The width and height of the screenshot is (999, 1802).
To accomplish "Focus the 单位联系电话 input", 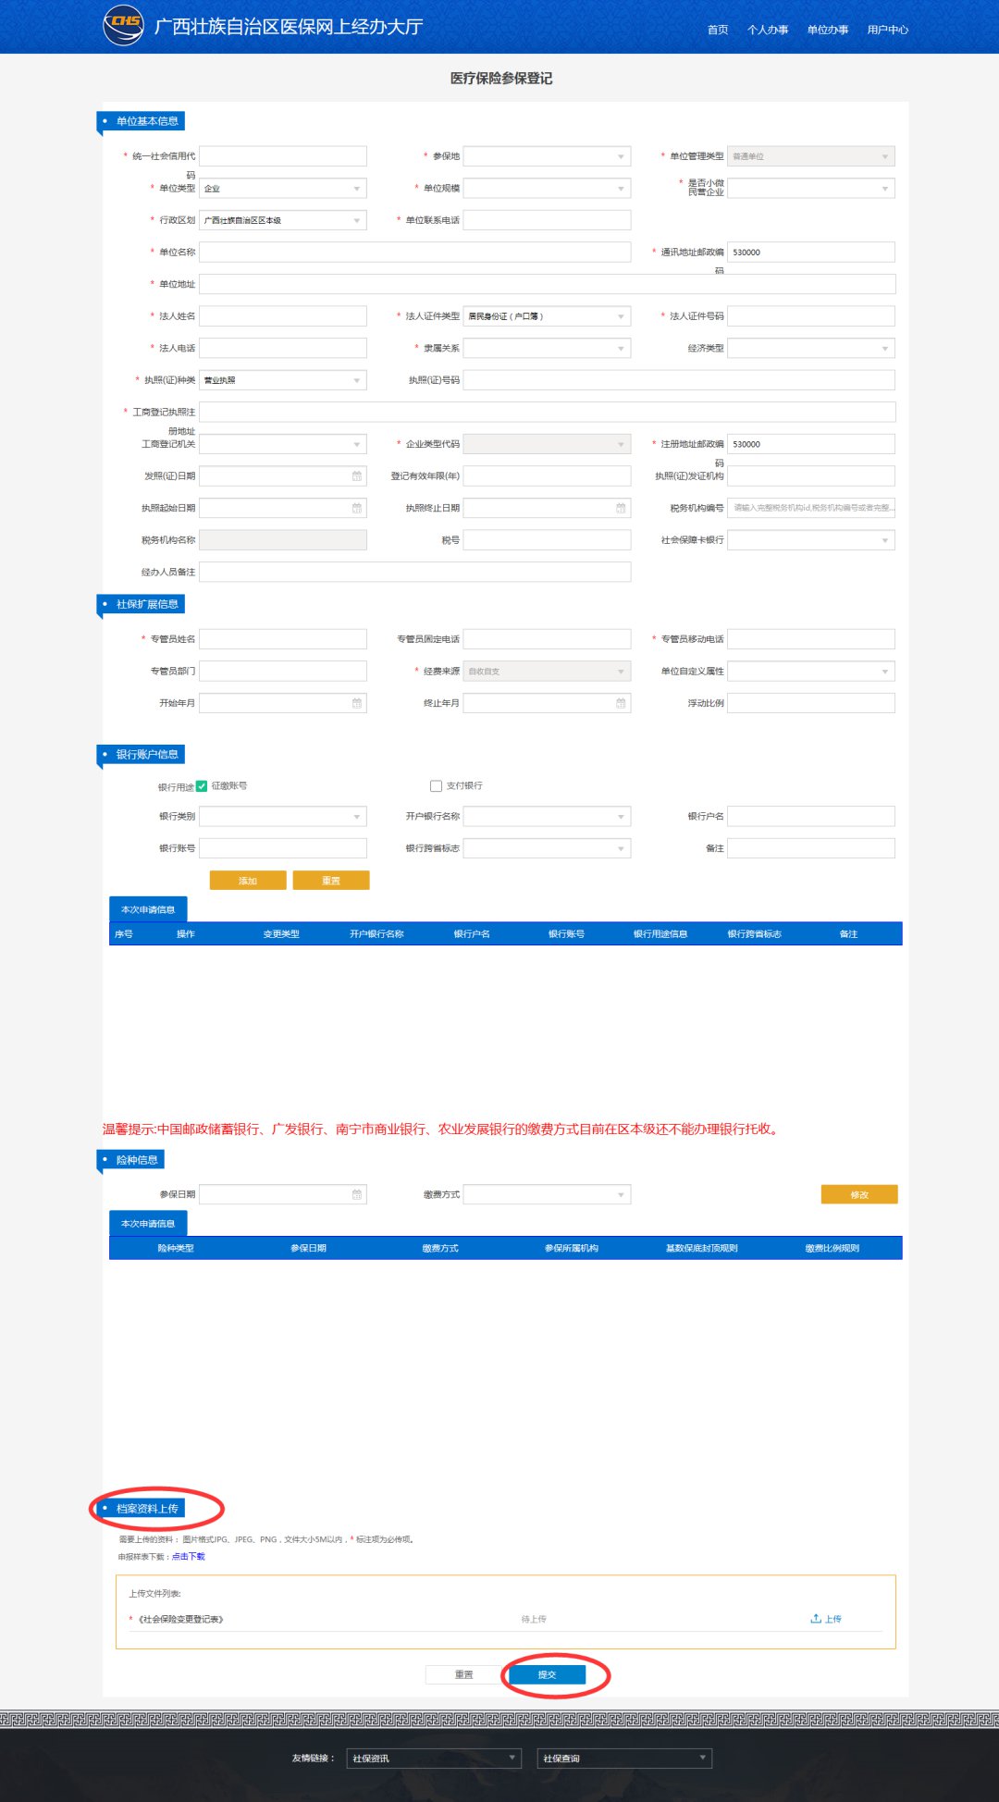I will (547, 220).
